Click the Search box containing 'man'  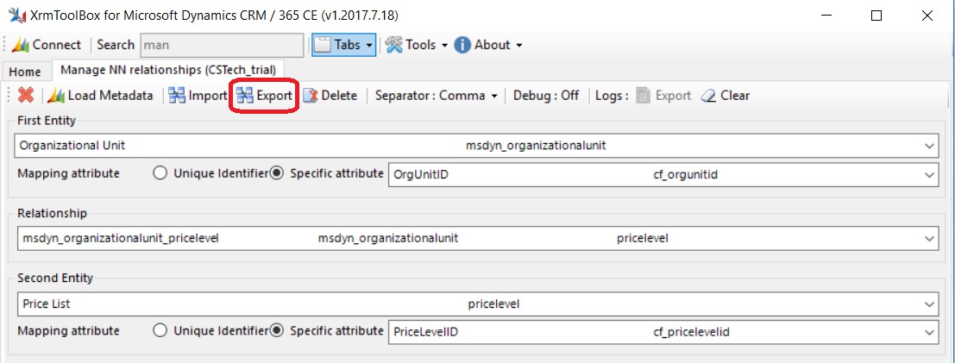coord(222,45)
